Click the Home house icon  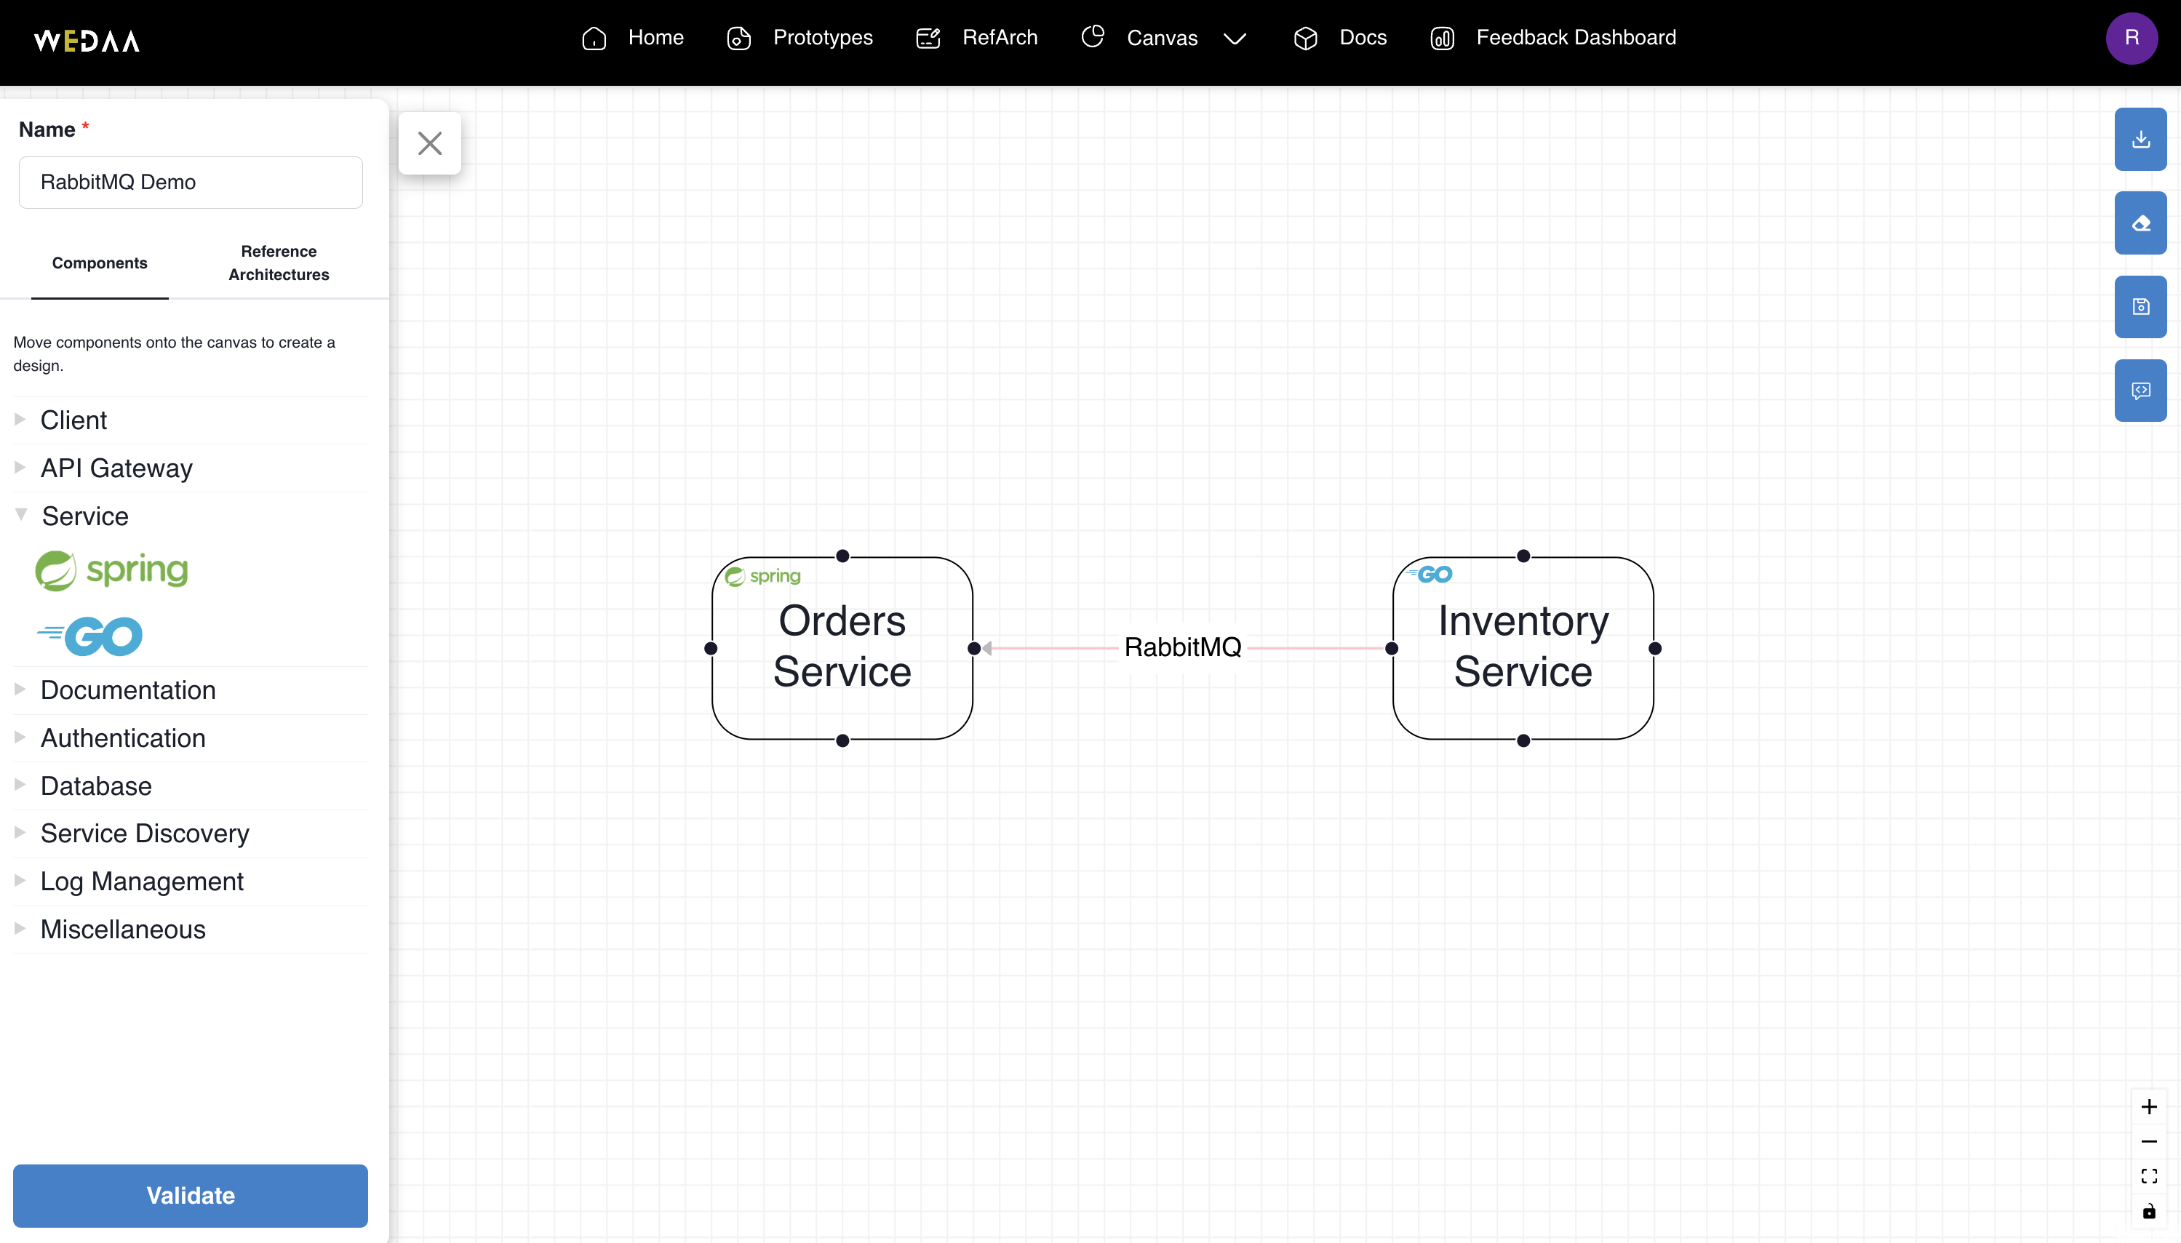tap(594, 39)
